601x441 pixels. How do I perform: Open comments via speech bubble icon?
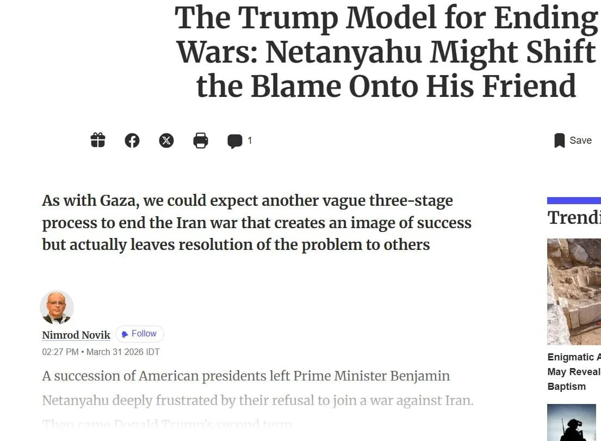[x=234, y=141]
